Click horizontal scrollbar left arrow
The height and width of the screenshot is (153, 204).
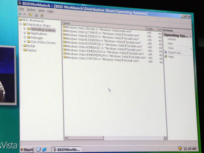click(x=66, y=138)
